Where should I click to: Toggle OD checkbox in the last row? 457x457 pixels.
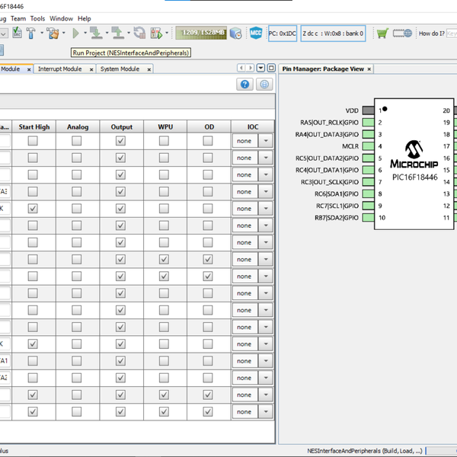coord(208,412)
